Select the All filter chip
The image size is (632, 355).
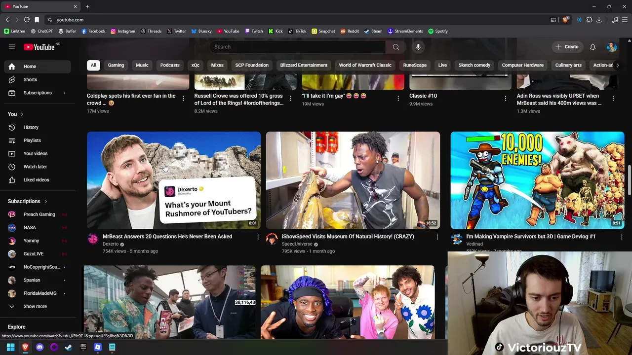pyautogui.click(x=93, y=65)
